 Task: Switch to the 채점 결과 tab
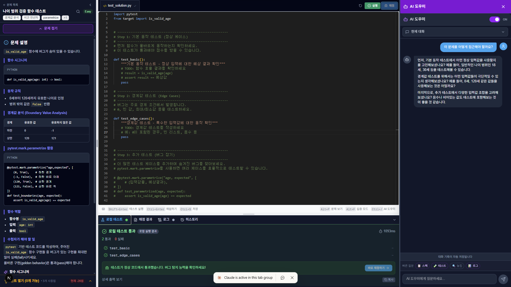click(143, 220)
